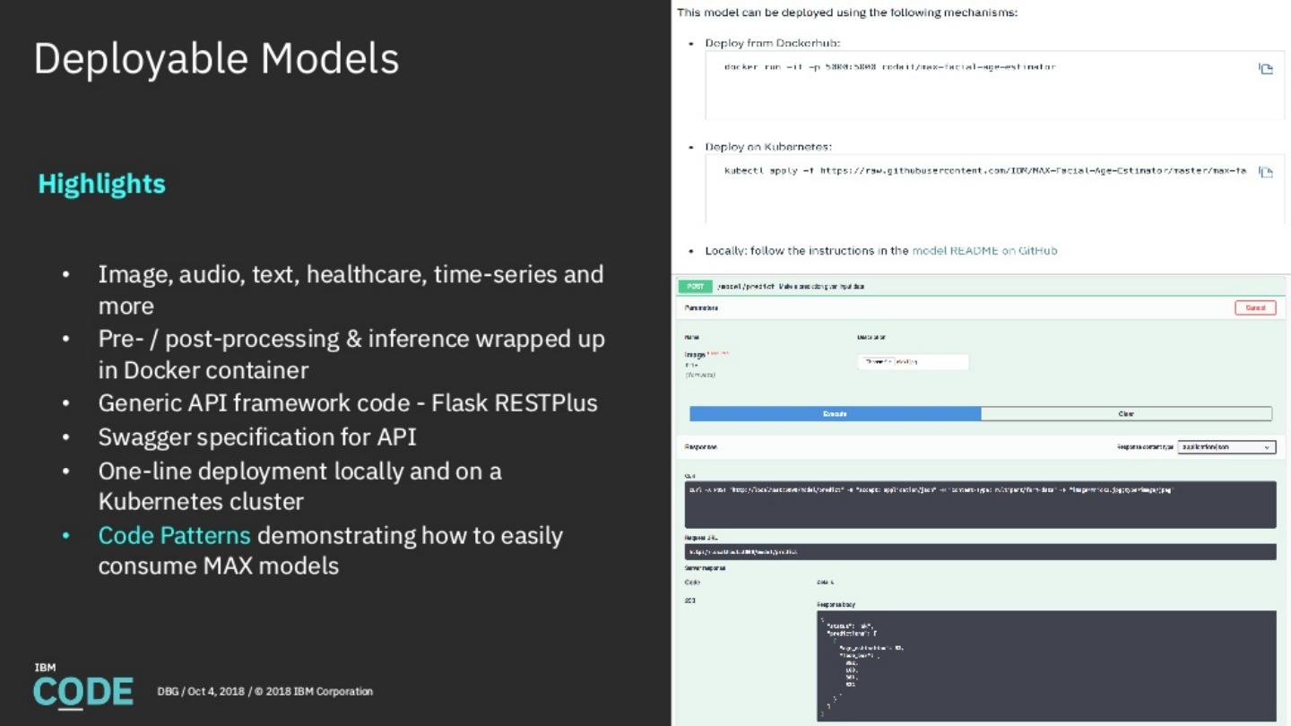Image resolution: width=1291 pixels, height=726 pixels.
Task: Copy the Dockerhub docker run command
Action: 1265,69
